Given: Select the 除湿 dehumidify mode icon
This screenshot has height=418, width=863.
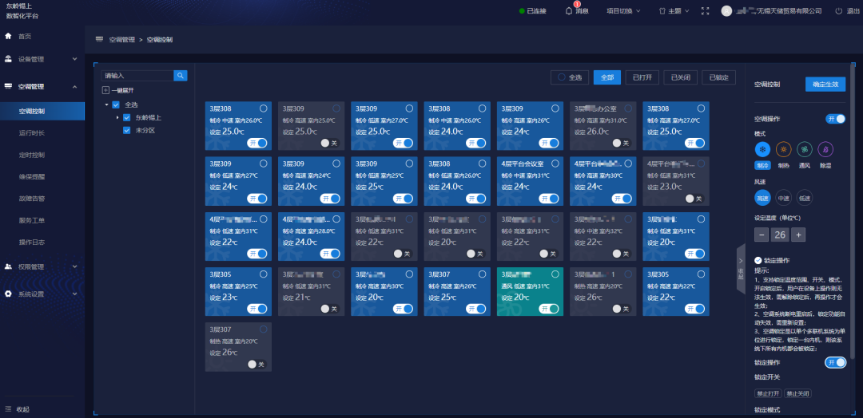Looking at the screenshot, I should (825, 149).
